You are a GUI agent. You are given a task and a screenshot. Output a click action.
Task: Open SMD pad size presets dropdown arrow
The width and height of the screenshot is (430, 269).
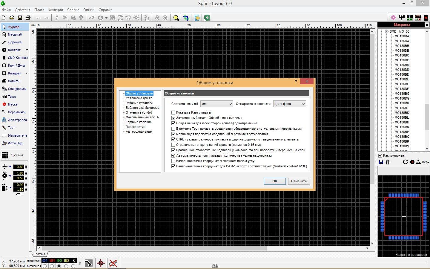10,187
